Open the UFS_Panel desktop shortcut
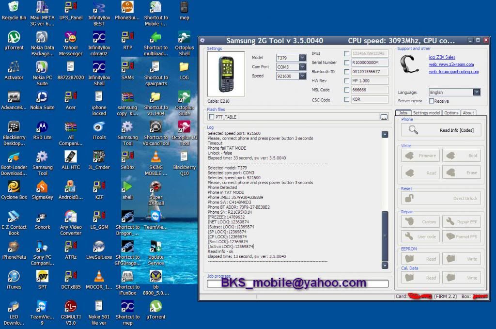 pos(71,11)
